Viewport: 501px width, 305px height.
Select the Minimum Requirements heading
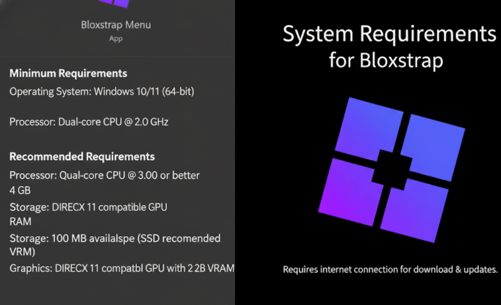coord(68,73)
